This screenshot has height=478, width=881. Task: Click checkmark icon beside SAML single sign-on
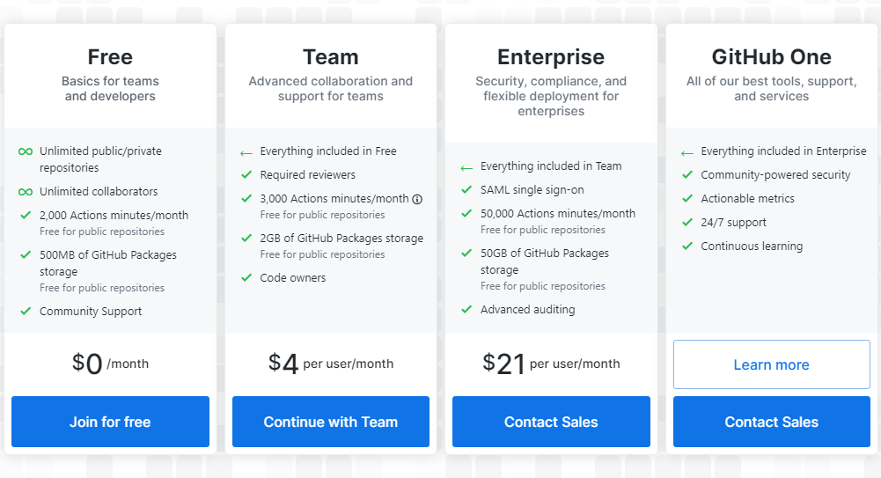pyautogui.click(x=466, y=190)
